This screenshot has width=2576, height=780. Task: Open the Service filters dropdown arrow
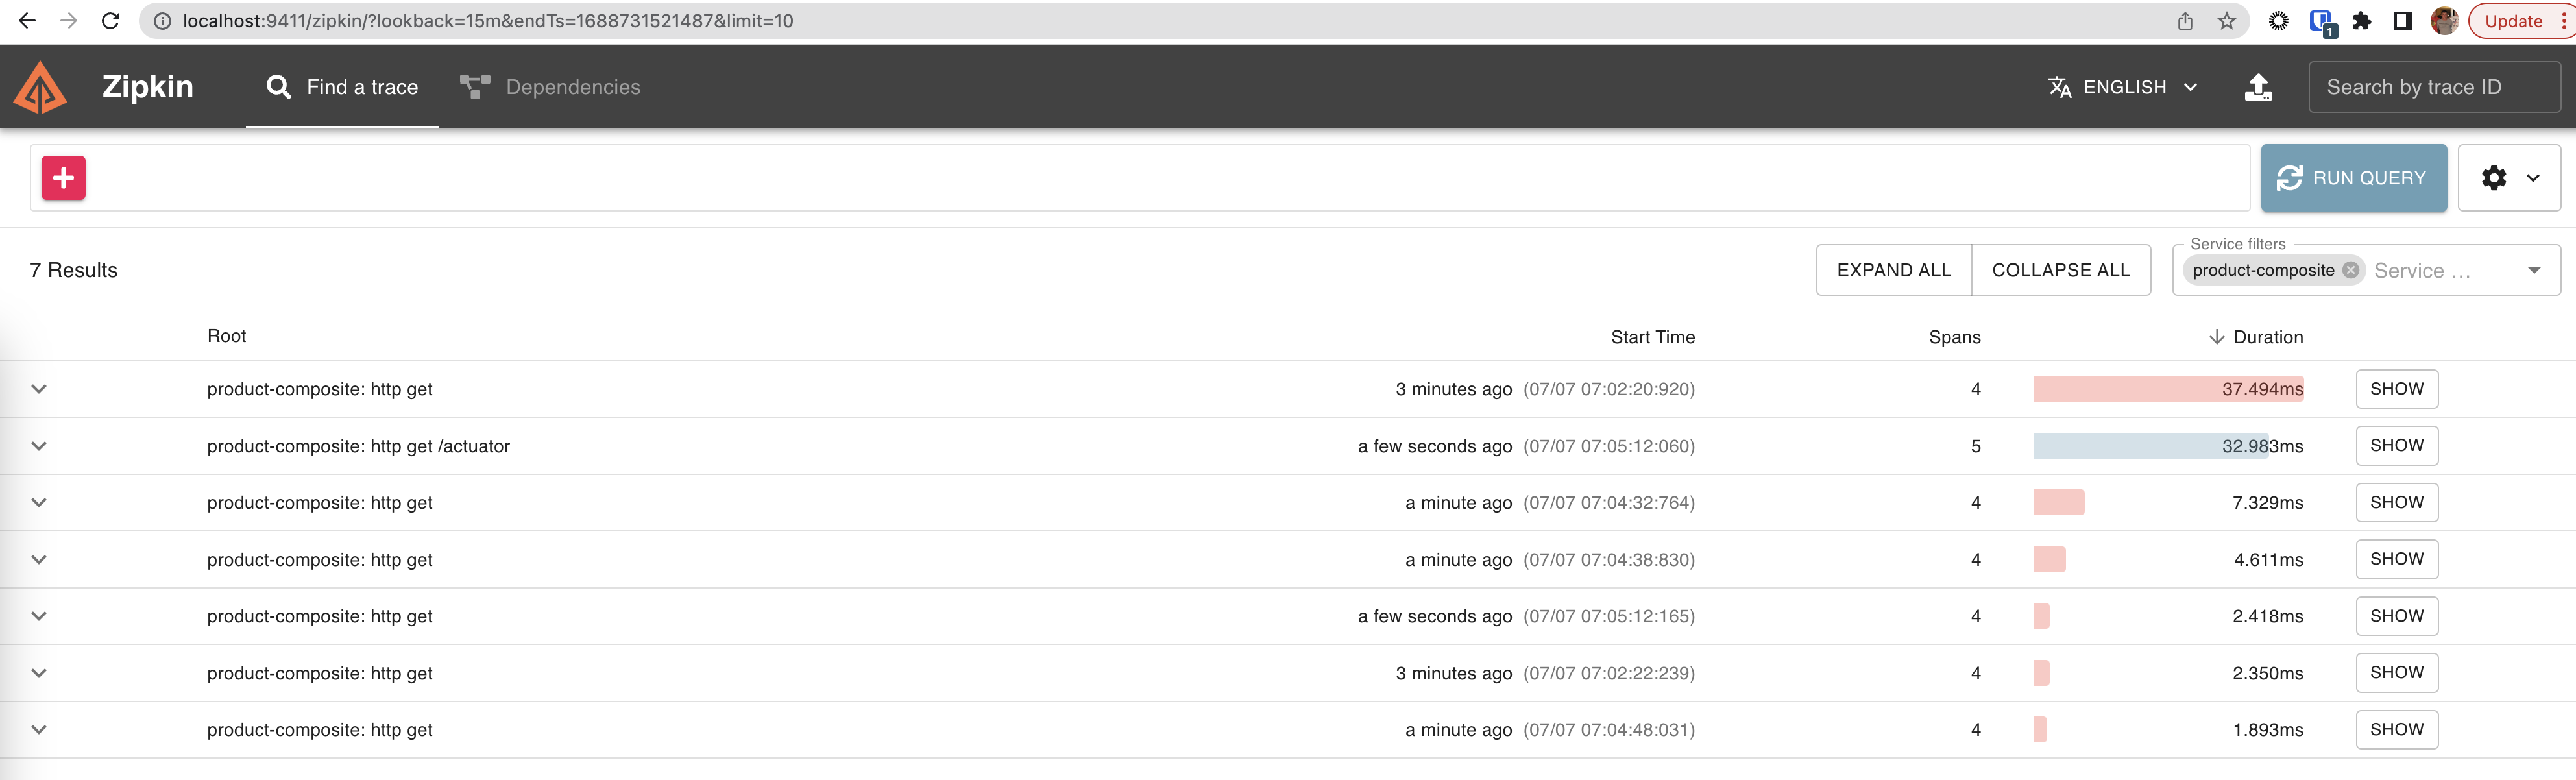coord(2534,269)
